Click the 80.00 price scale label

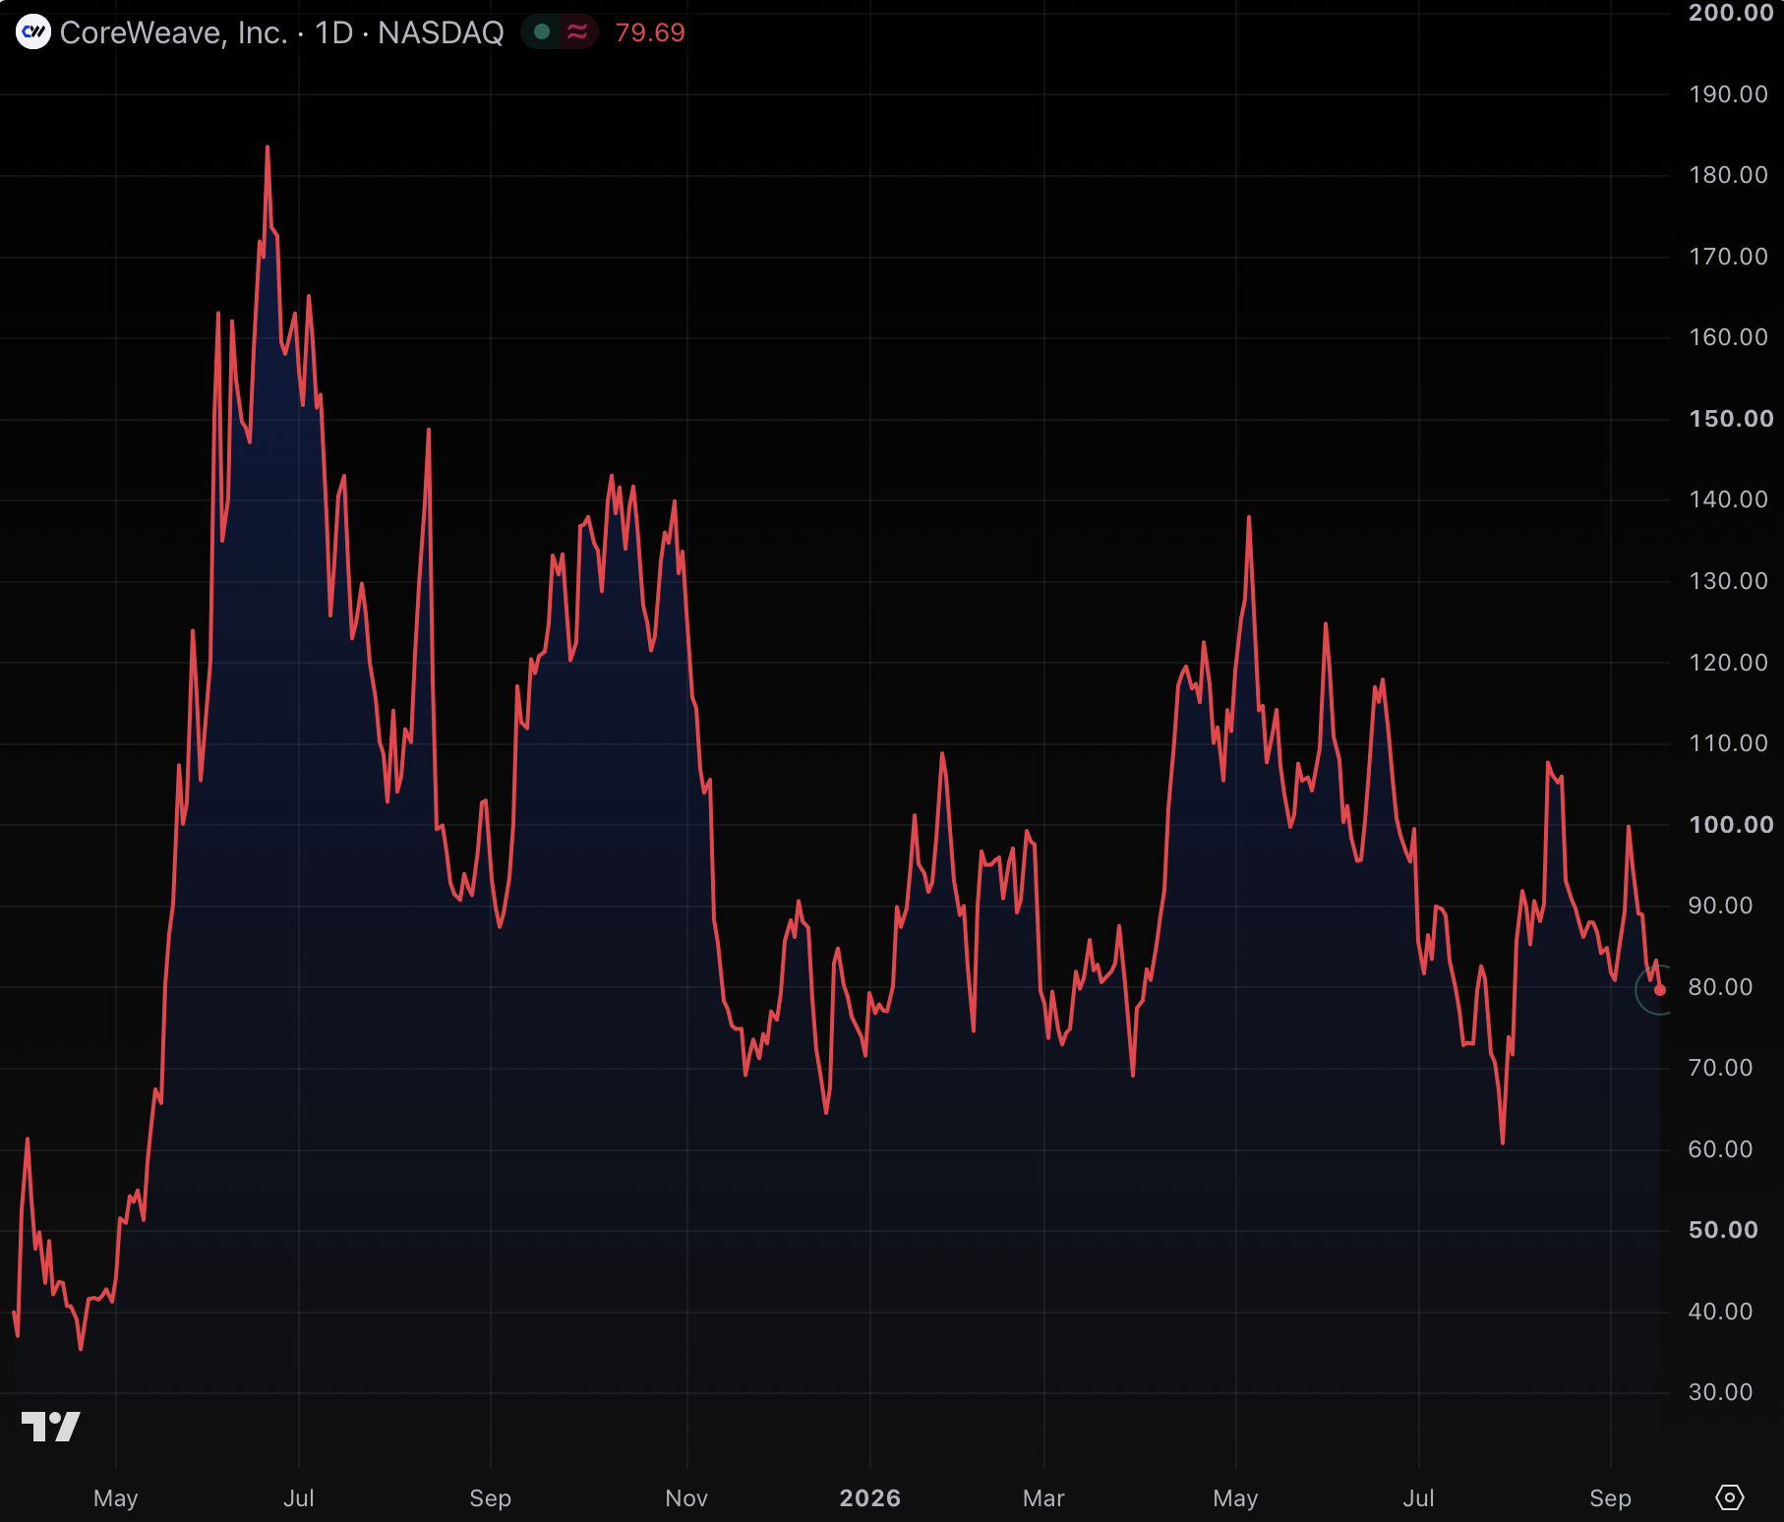pos(1721,987)
